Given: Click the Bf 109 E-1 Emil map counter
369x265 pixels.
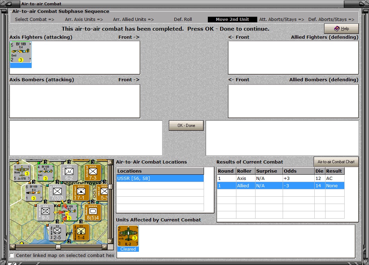Looking at the screenshot, I should [x=45, y=173].
